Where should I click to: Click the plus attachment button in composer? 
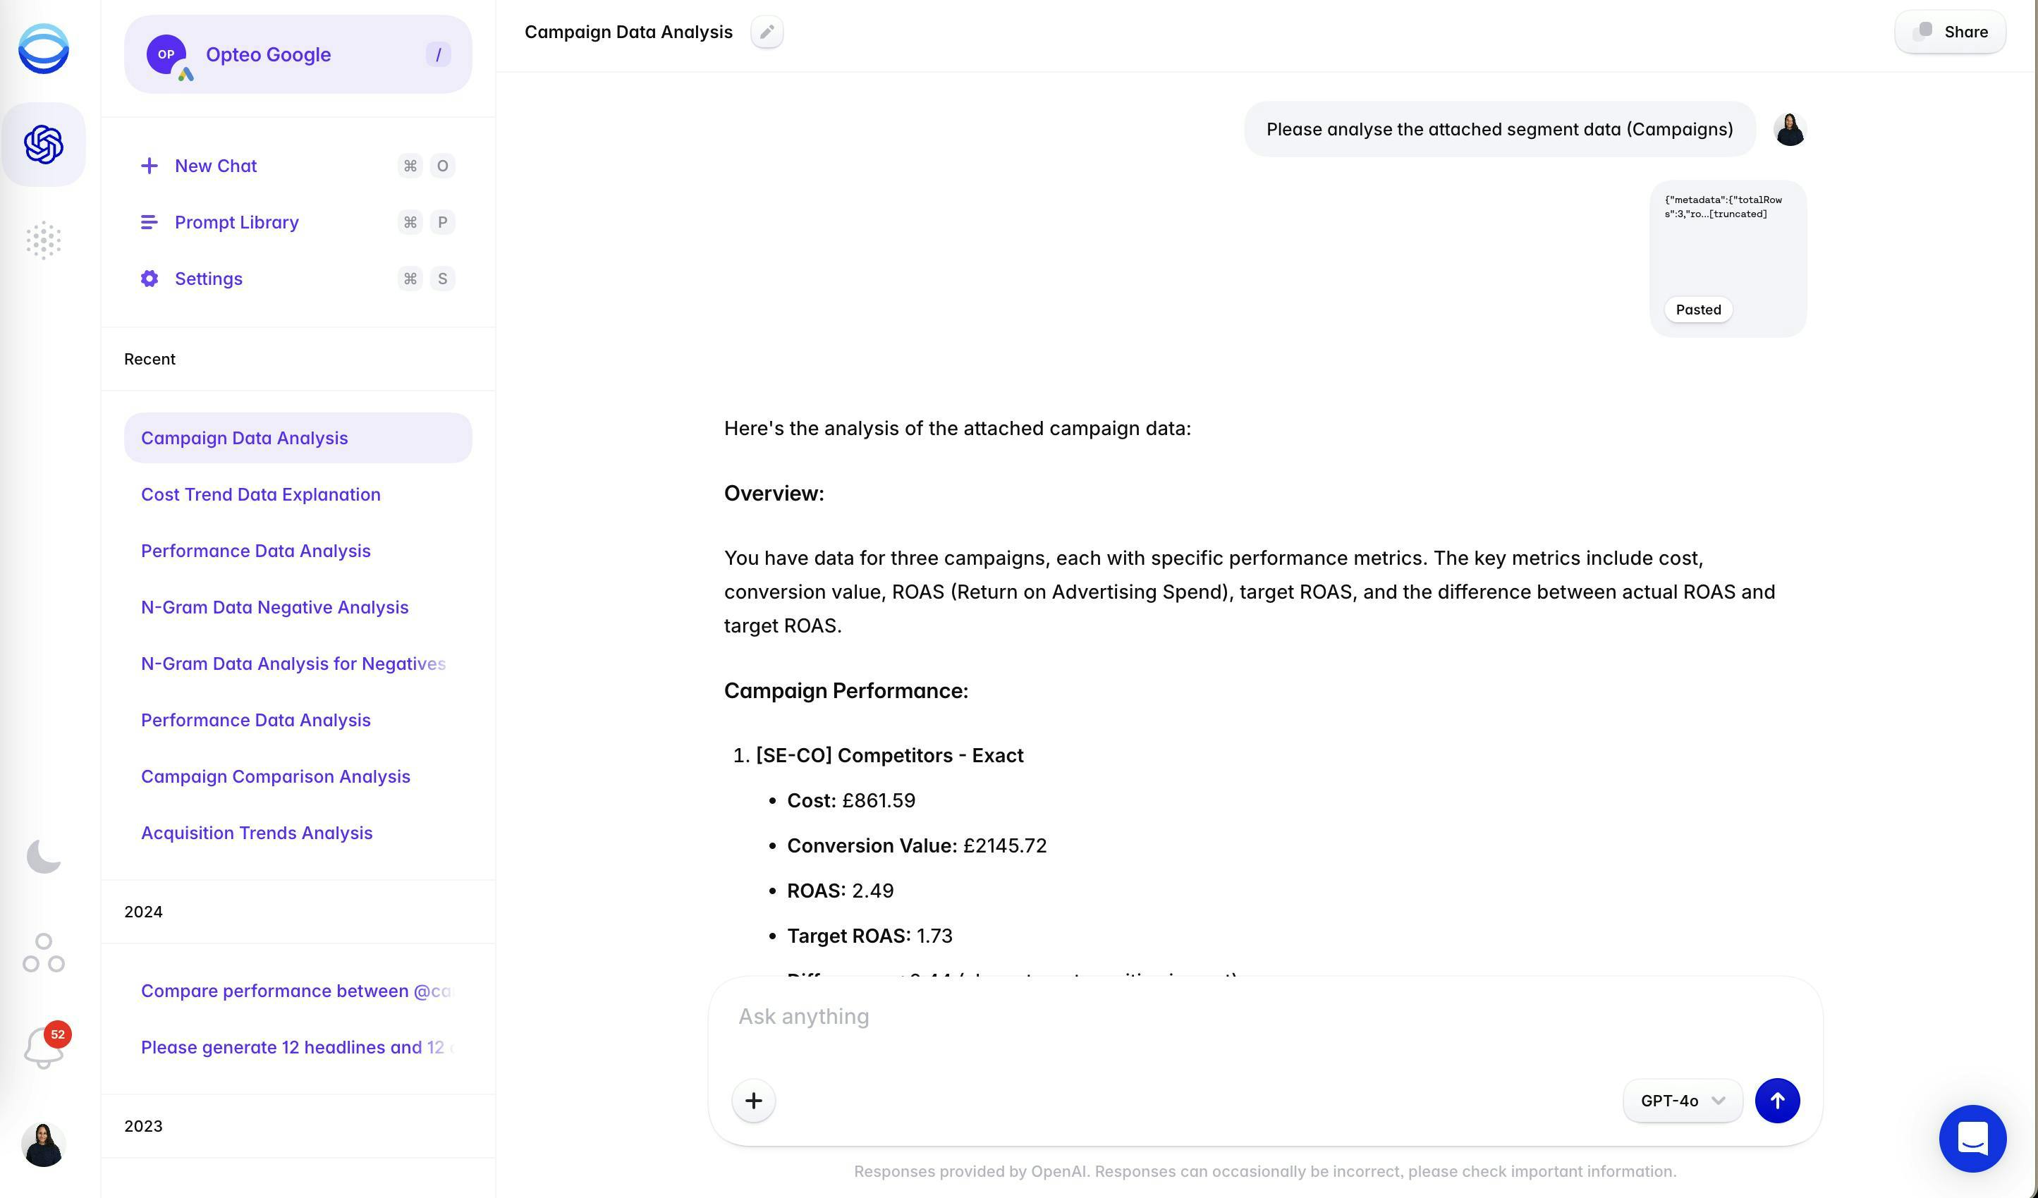[753, 1100]
